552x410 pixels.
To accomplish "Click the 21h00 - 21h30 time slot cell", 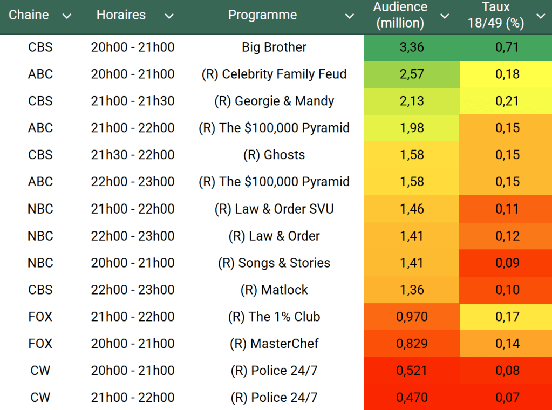I will pyautogui.click(x=133, y=101).
